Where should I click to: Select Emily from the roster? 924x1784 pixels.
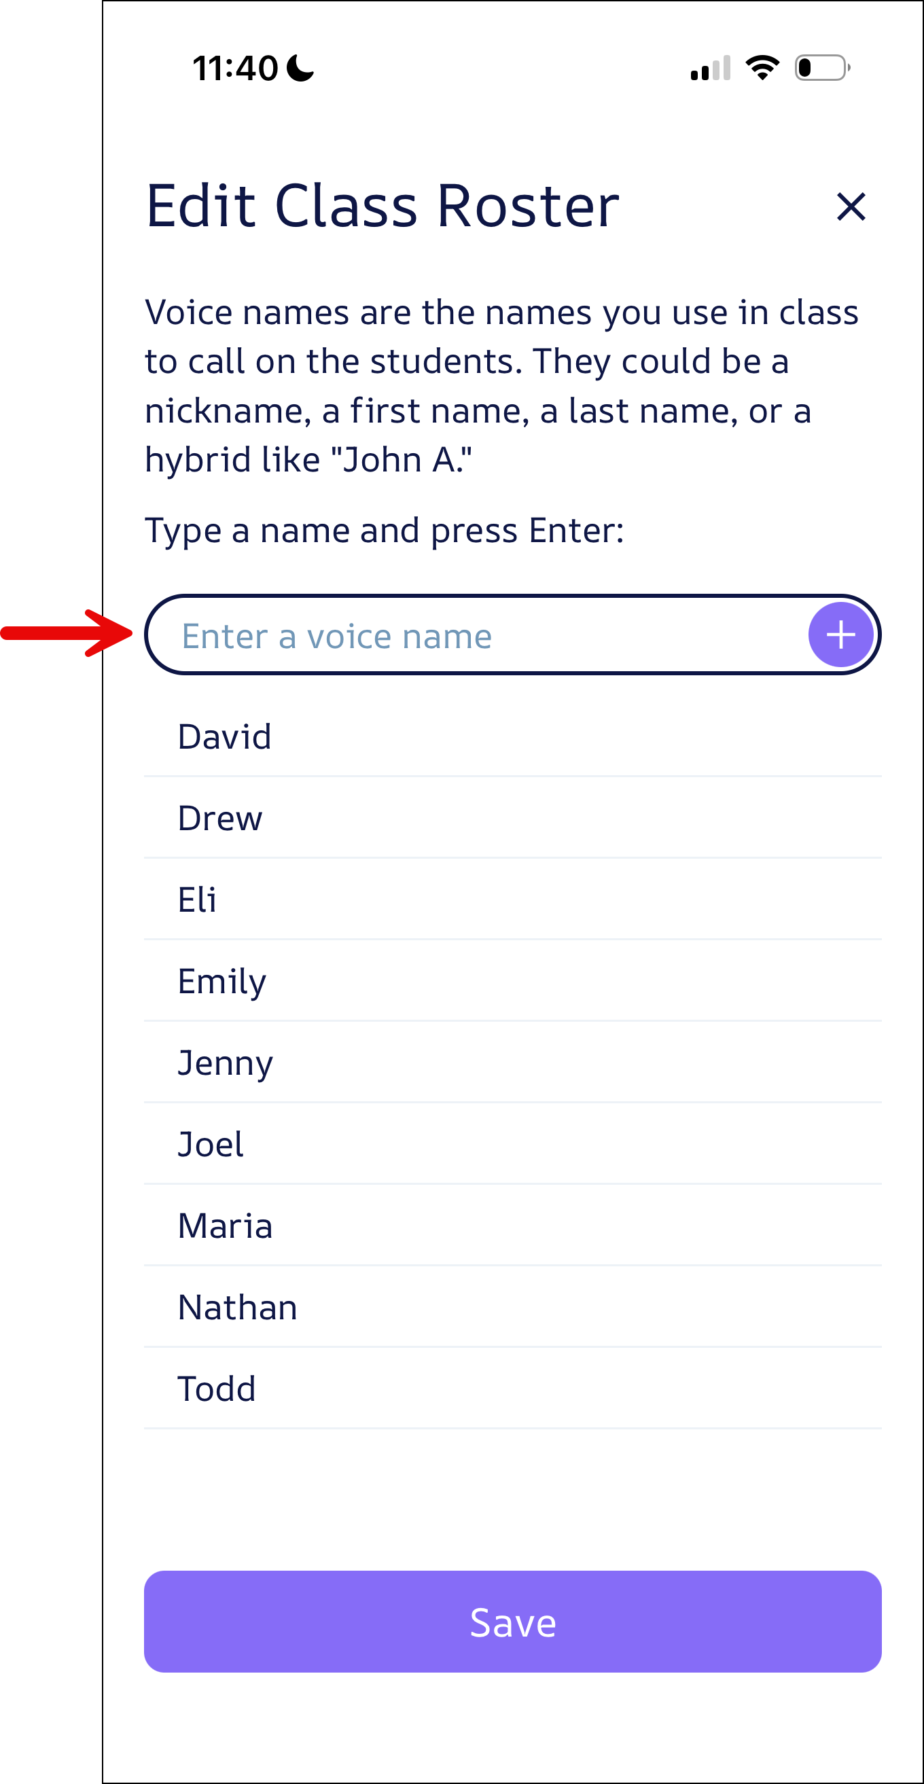coord(221,980)
